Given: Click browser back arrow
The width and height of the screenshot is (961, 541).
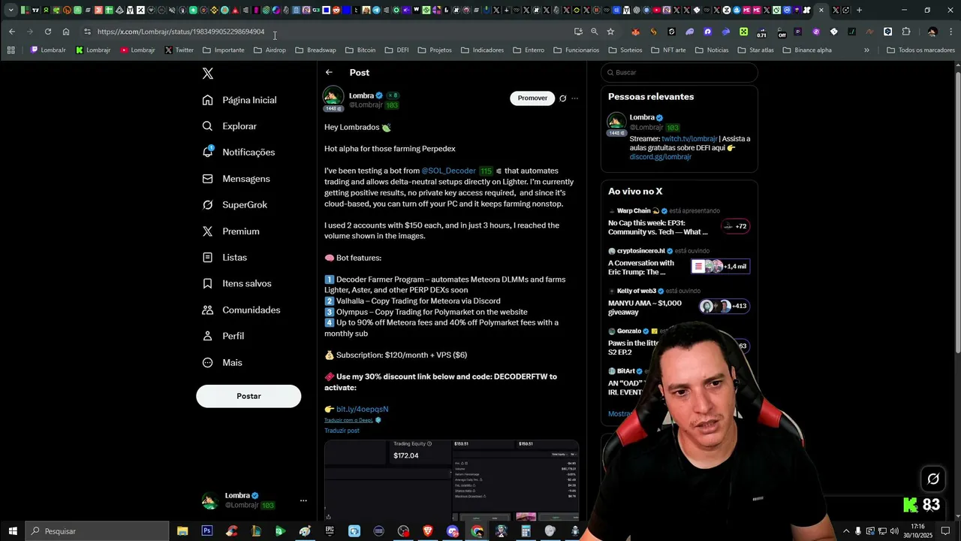Looking at the screenshot, I should 12,32.
